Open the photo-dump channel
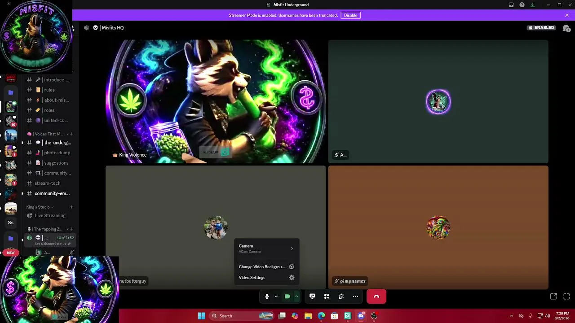This screenshot has height=323, width=575. point(49,153)
